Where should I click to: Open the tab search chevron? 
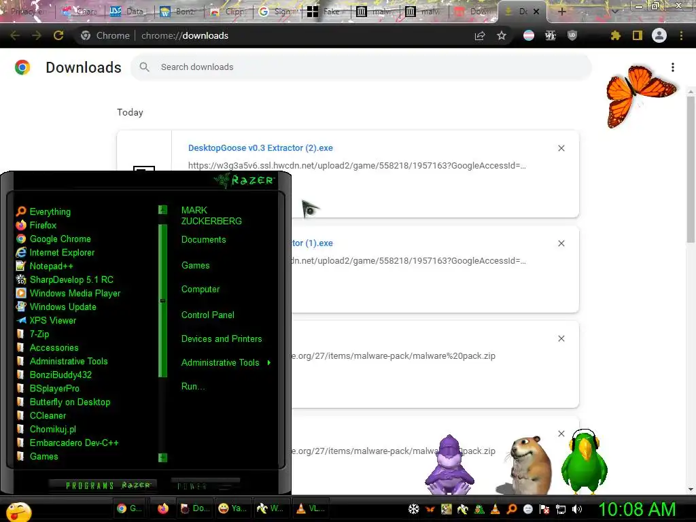click(614, 12)
